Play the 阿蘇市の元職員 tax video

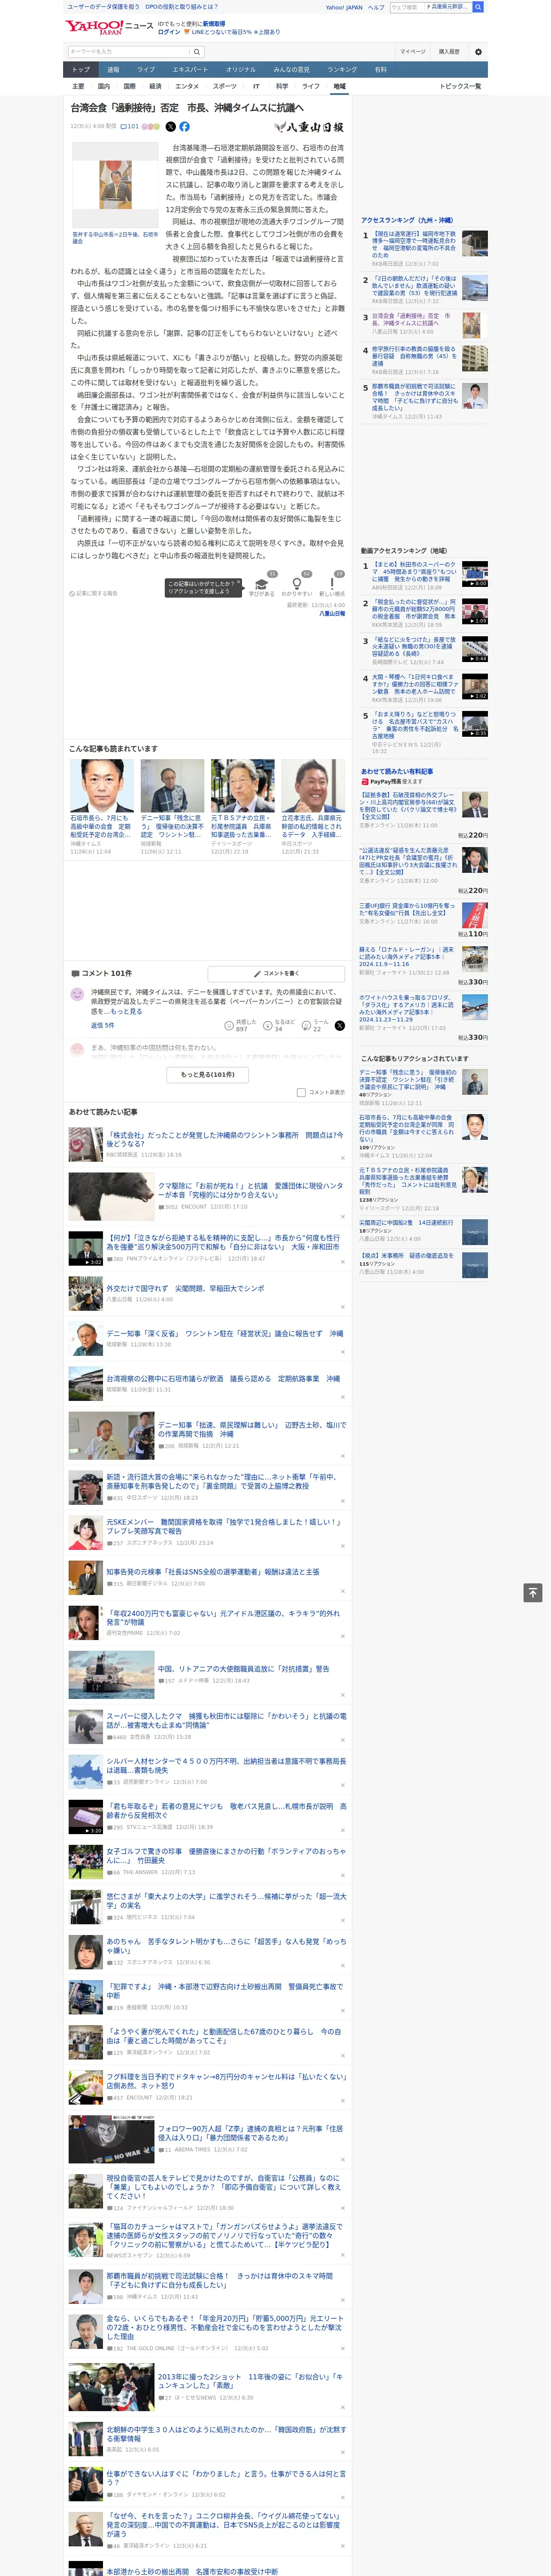(475, 611)
